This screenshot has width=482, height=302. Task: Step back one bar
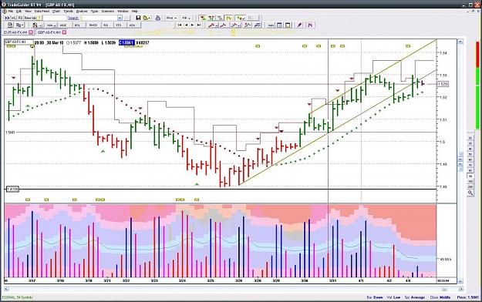(186, 25)
